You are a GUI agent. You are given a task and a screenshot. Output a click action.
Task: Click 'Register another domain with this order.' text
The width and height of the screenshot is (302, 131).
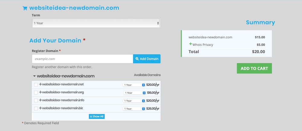coord(62,67)
